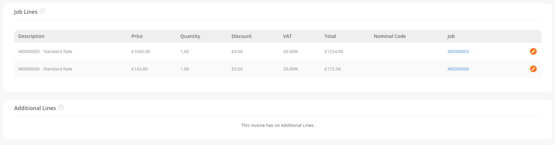This screenshot has width=555, height=145.
Task: Select the £1254.00 total cell
Action: pos(334,51)
